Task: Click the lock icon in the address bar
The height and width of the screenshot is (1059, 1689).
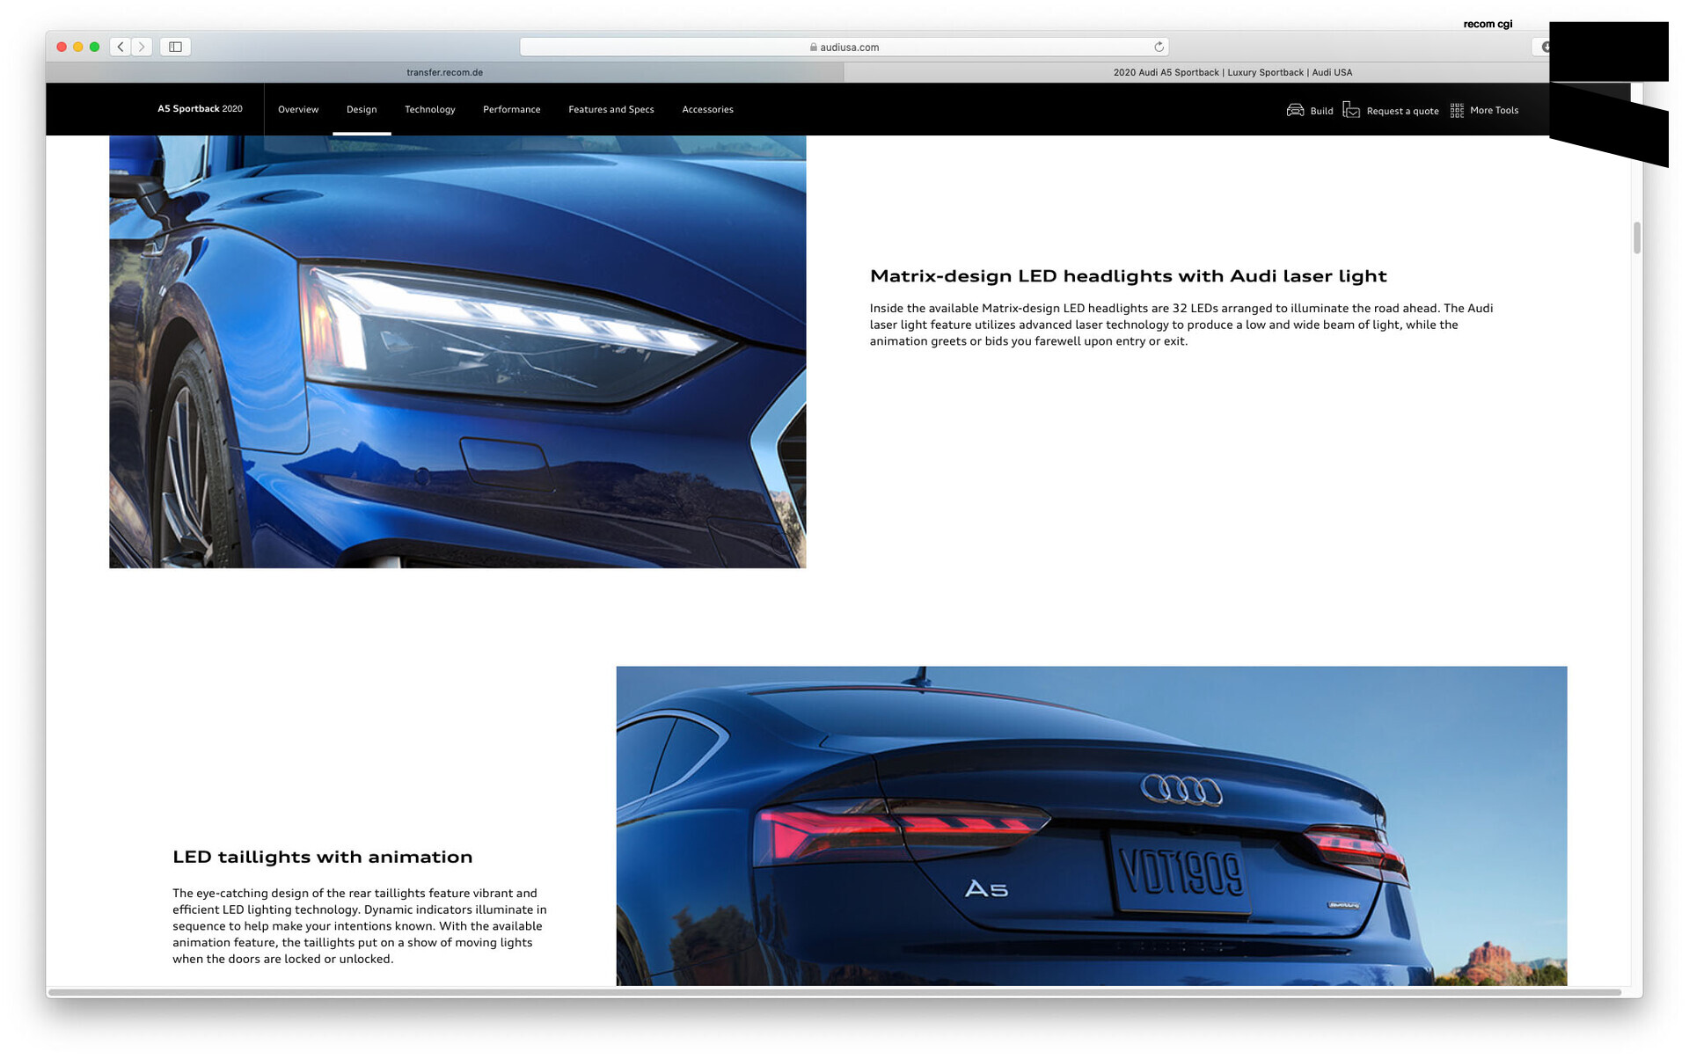Action: click(814, 47)
